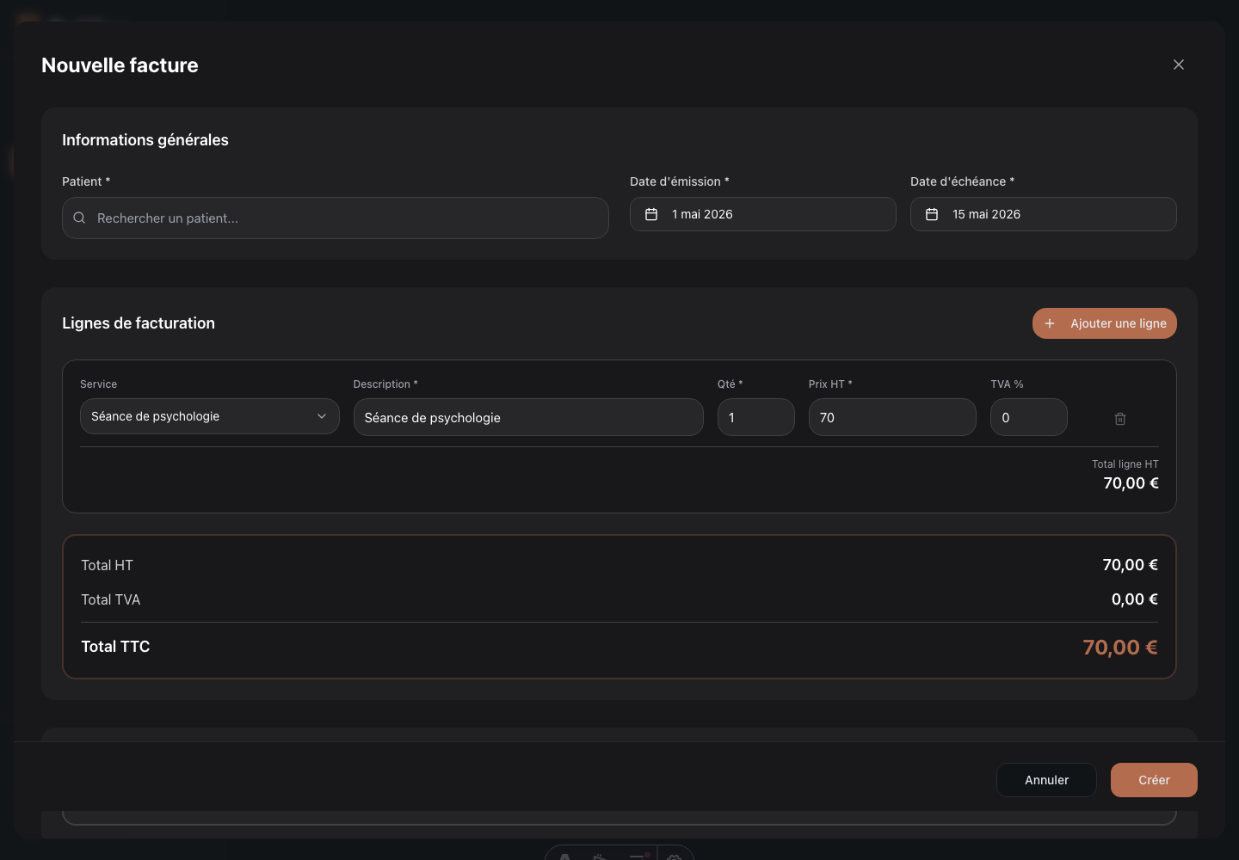Viewport: 1239px width, 860px height.
Task: Click the Annuler button
Action: (1046, 780)
